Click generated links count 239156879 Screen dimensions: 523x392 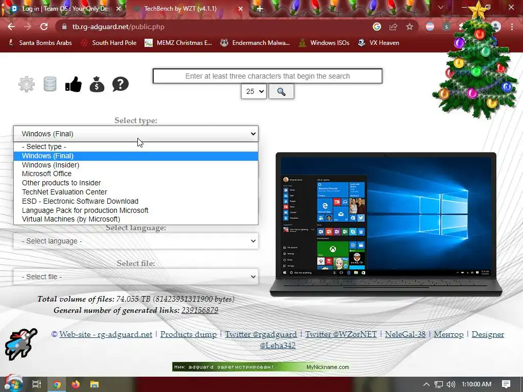point(200,310)
